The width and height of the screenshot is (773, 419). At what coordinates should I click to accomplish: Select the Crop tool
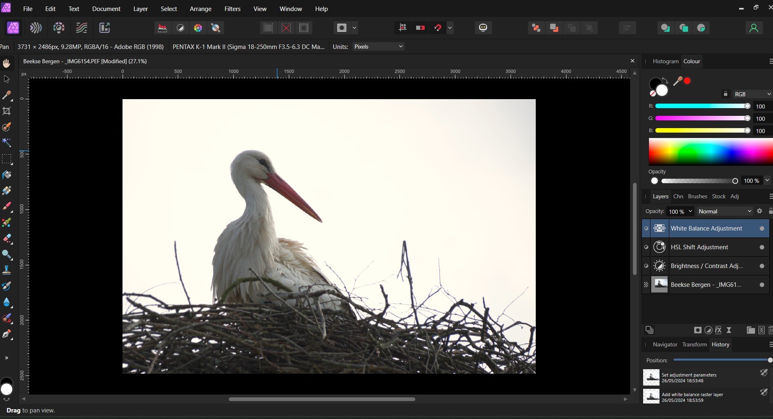coord(7,111)
